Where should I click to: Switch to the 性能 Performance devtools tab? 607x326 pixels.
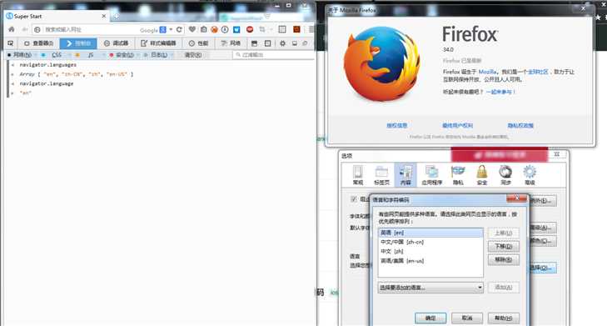click(199, 43)
